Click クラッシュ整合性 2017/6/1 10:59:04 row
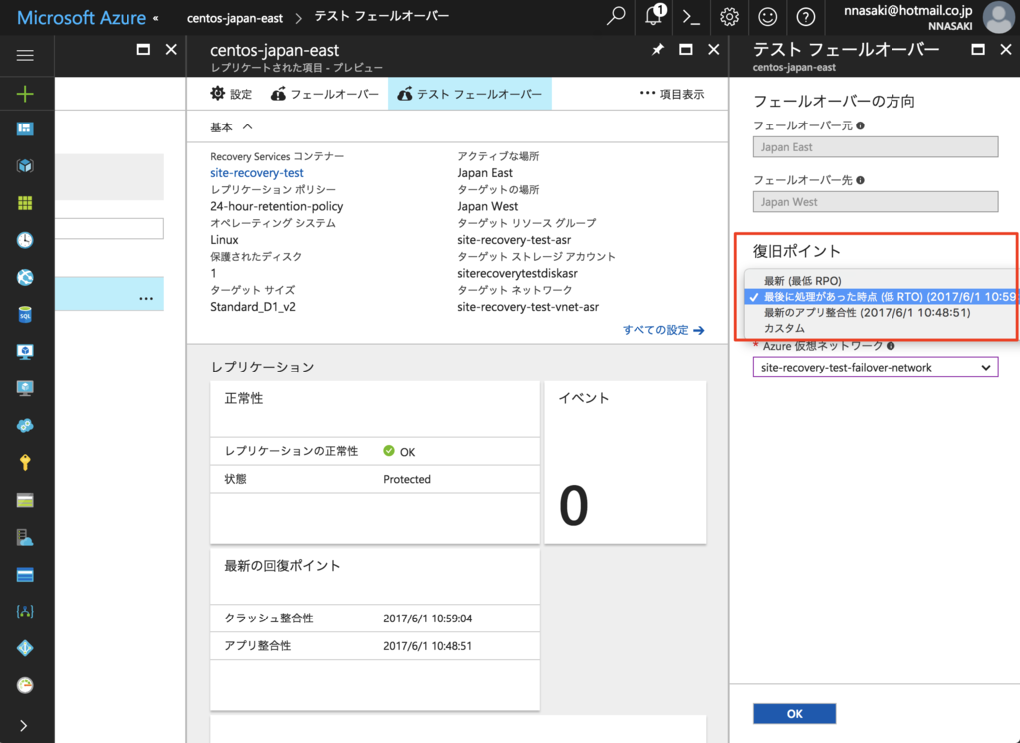The width and height of the screenshot is (1020, 743). coord(375,619)
